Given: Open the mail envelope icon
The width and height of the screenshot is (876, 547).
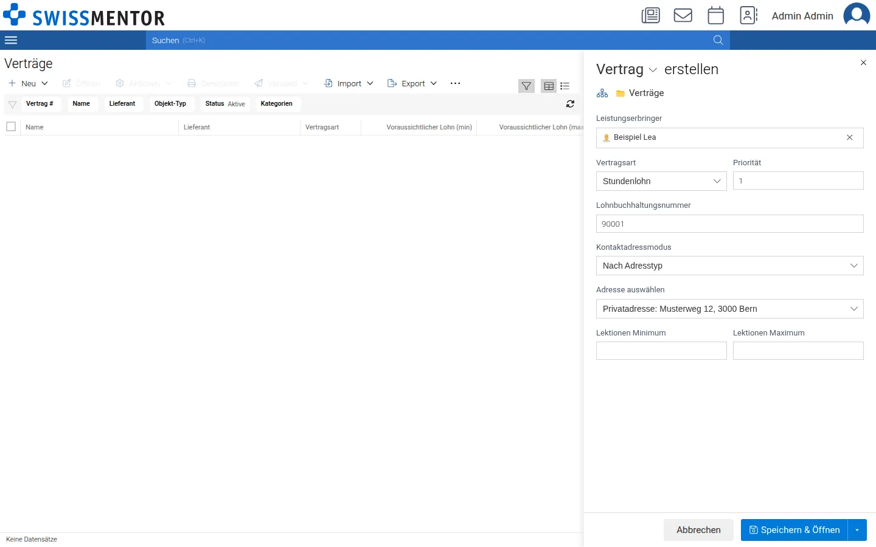Looking at the screenshot, I should pyautogui.click(x=683, y=16).
